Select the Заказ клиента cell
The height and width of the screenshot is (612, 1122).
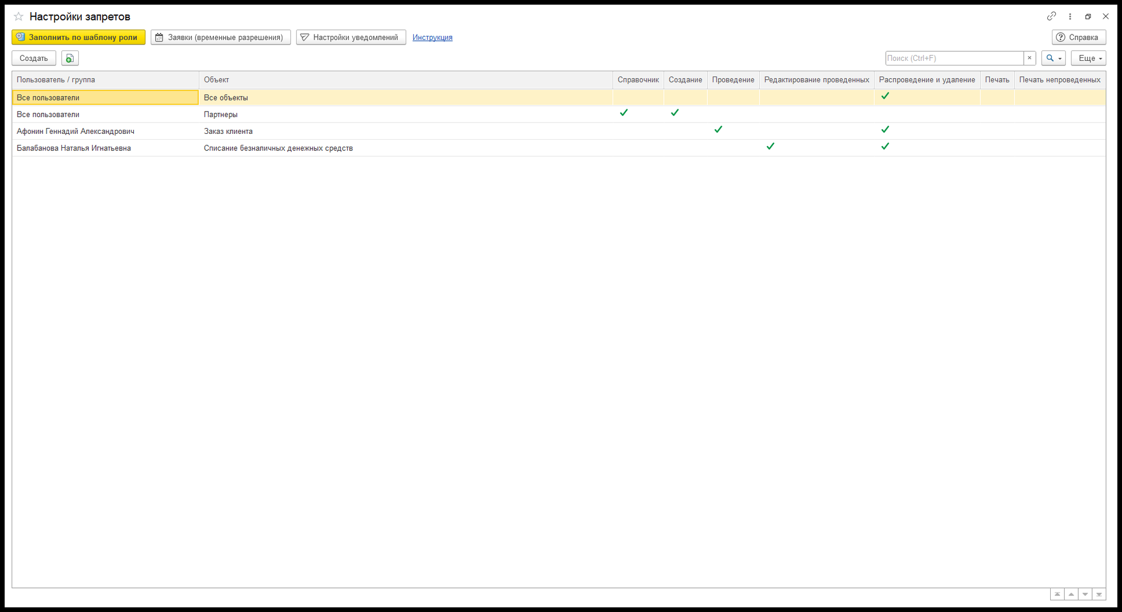tap(406, 132)
